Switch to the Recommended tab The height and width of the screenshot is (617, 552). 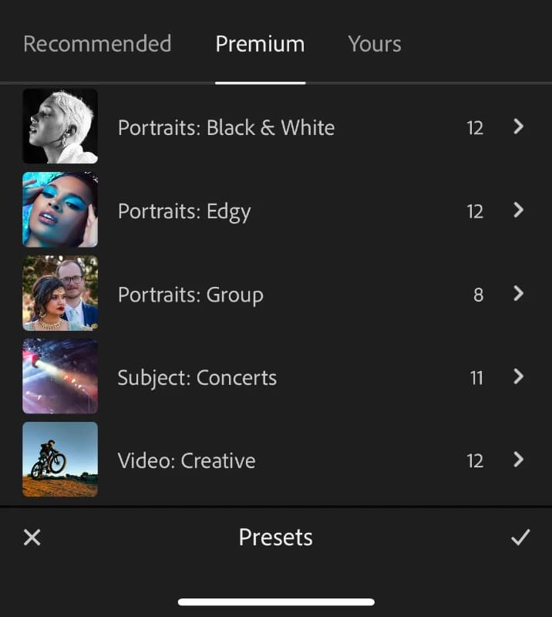pyautogui.click(x=97, y=44)
